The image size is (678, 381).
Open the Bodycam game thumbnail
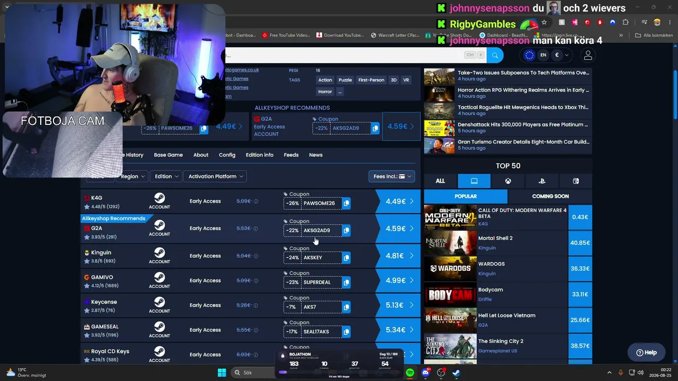[x=450, y=295]
